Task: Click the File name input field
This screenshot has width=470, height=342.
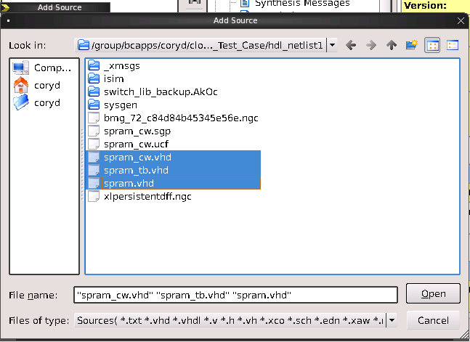Action: coord(235,295)
